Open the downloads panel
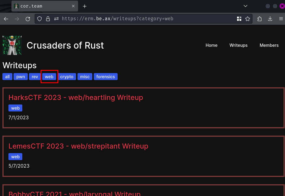Screen dimensions: 285x196 270,19
